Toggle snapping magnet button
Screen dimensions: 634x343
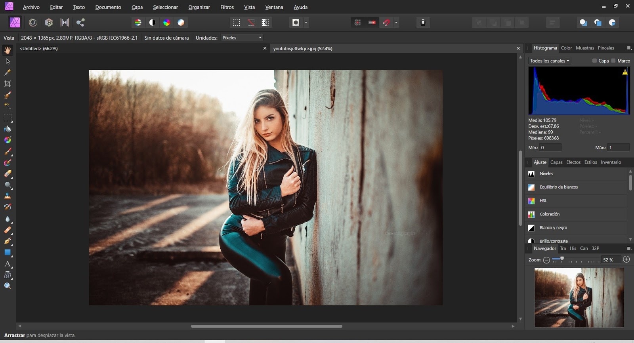click(x=386, y=23)
